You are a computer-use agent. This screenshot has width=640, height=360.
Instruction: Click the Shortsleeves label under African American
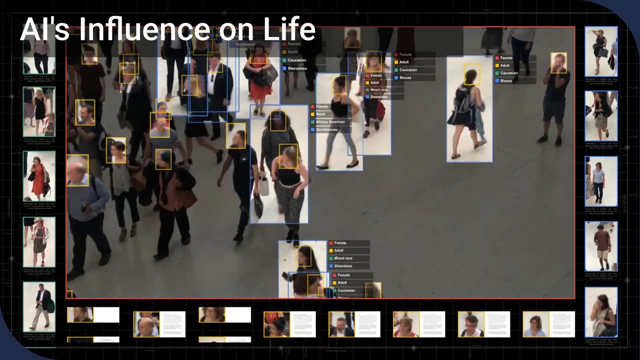(x=326, y=129)
